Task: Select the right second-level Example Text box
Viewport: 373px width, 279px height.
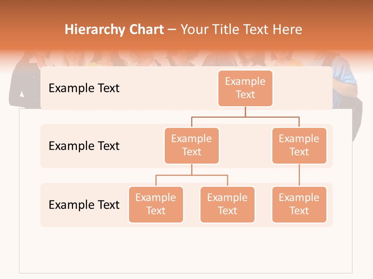Action: pos(299,145)
